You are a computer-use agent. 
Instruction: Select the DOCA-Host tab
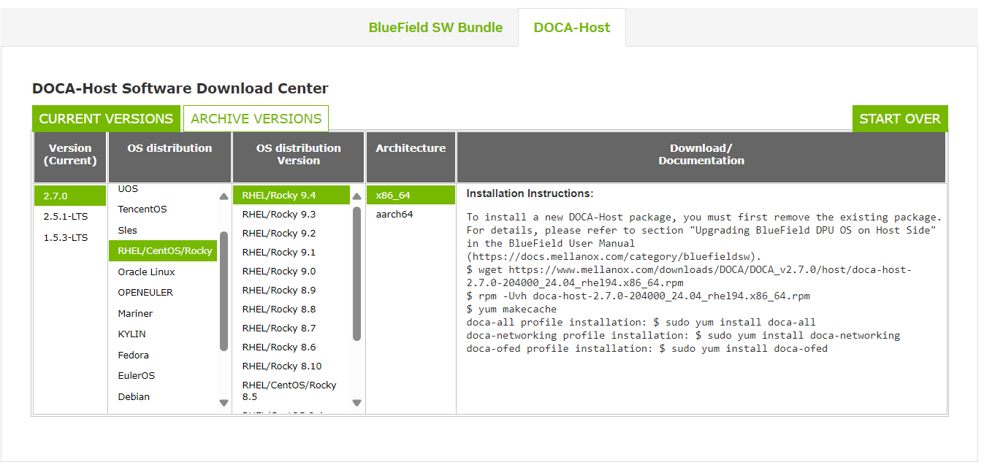click(572, 28)
